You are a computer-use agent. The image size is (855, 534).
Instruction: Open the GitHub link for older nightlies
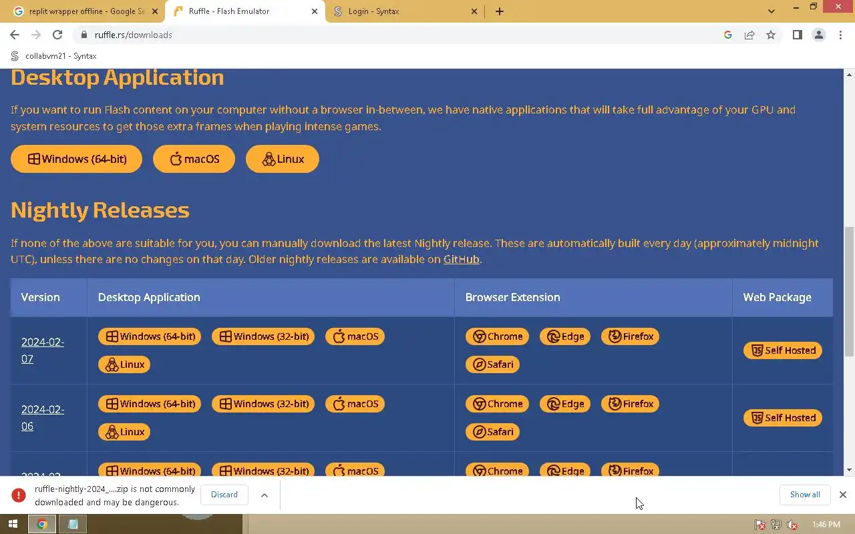462,259
